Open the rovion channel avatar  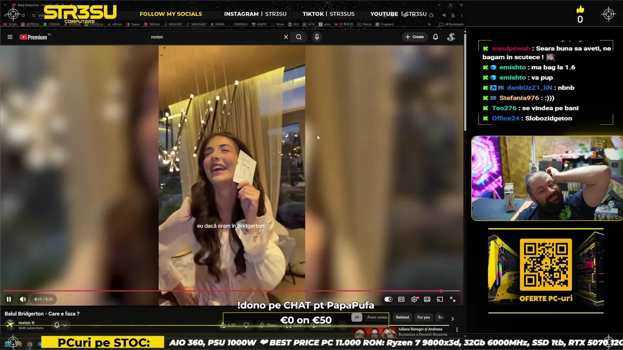[10, 325]
